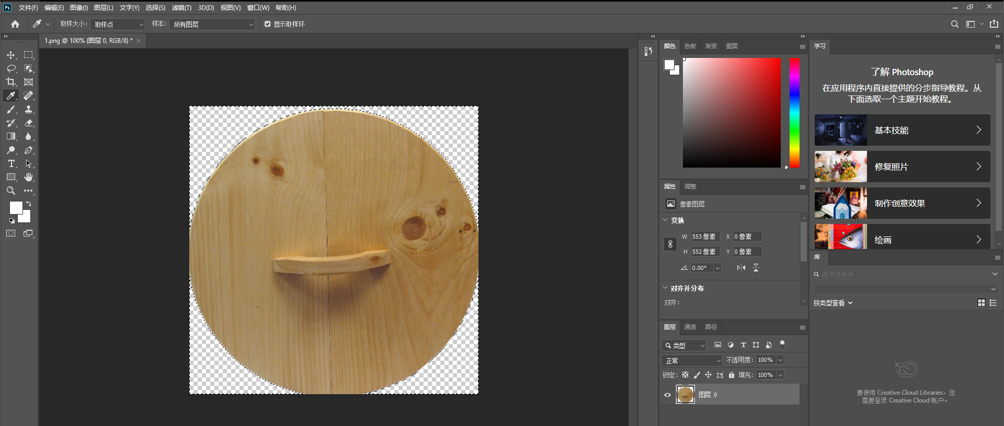Hide 图层 0 with eye icon

coord(667,395)
